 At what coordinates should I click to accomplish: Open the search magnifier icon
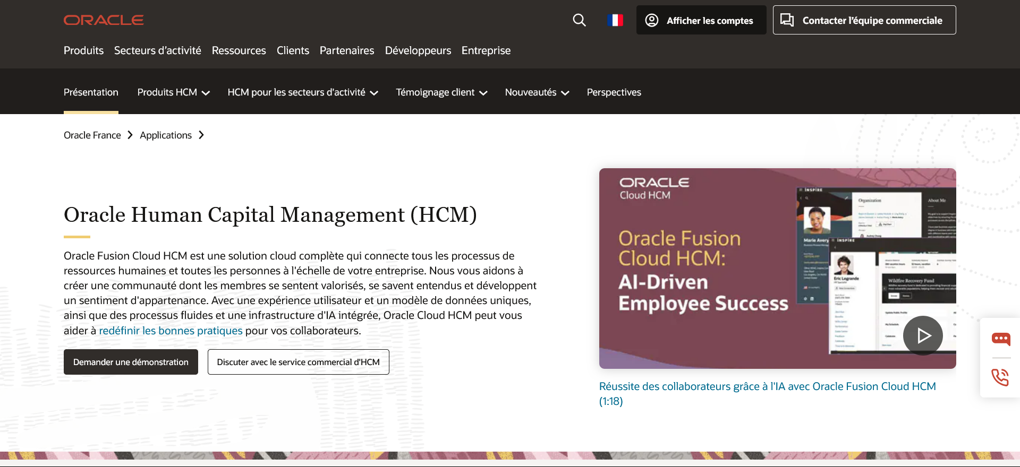(x=579, y=20)
